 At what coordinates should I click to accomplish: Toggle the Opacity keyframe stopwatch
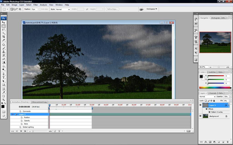coord(21,121)
